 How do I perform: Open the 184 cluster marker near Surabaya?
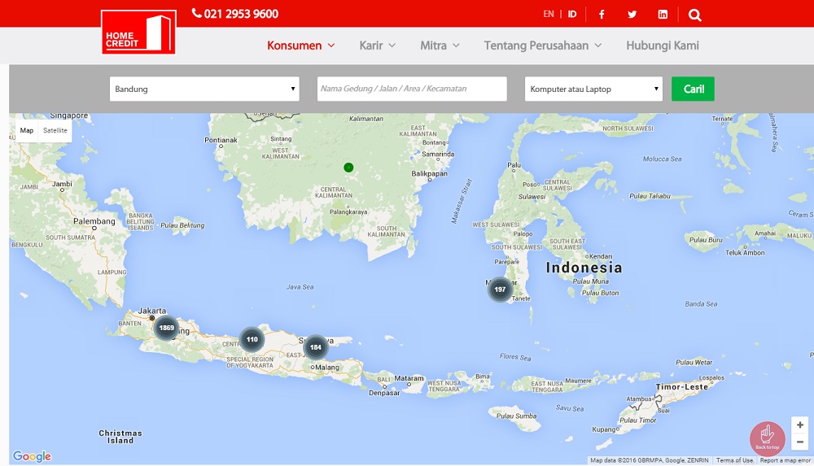(x=316, y=347)
